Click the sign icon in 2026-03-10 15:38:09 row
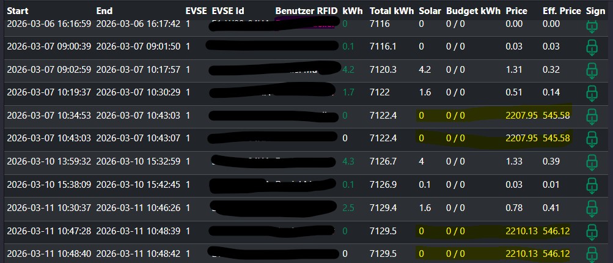Viewport: 613px width, 263px height. pos(591,185)
